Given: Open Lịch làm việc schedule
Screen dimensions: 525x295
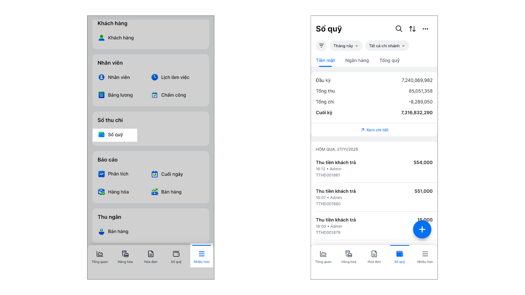Looking at the screenshot, I should 171,77.
